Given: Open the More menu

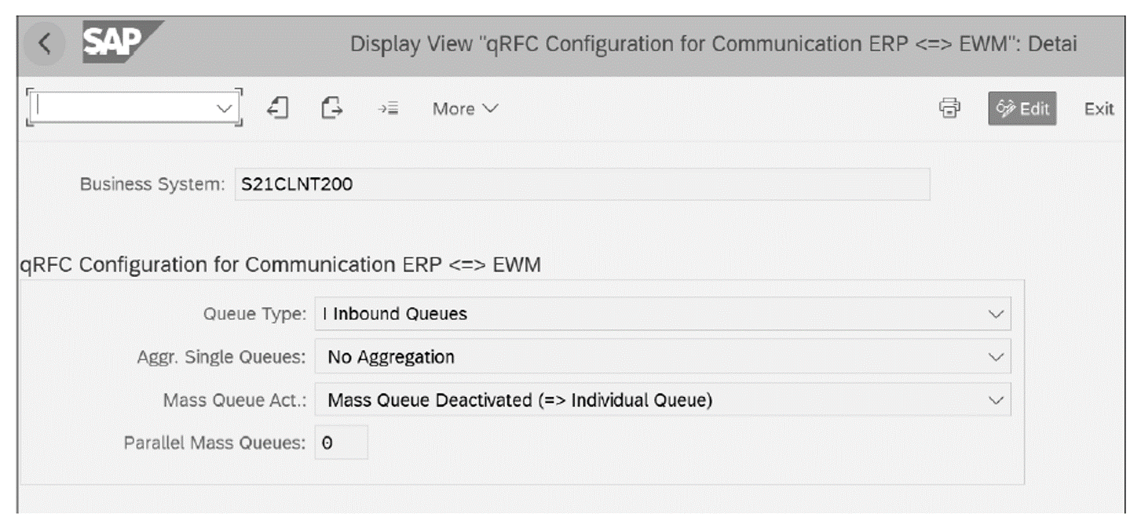Looking at the screenshot, I should coord(463,109).
